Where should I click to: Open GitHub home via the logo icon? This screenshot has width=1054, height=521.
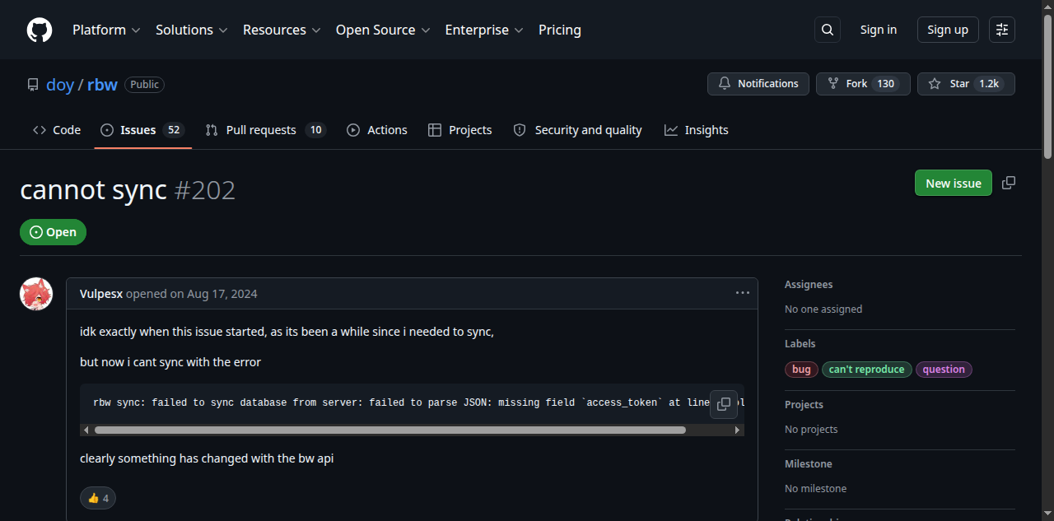pyautogui.click(x=39, y=30)
